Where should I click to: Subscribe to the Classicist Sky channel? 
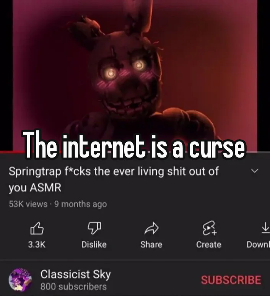tap(231, 280)
